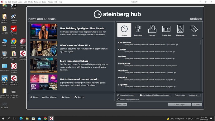Screen dimensions: 215x121
Task: Open the default project location folder field
Action: tap(155, 95)
